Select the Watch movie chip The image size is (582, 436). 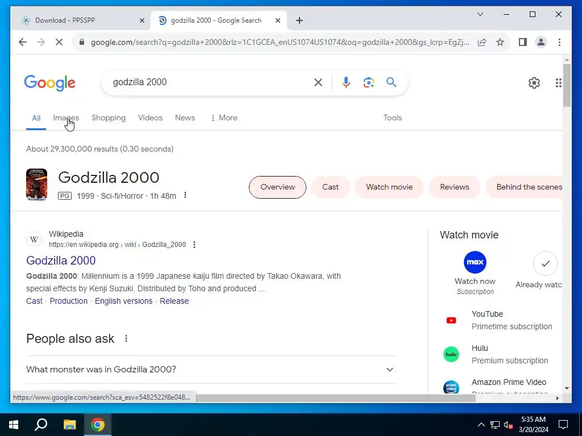tap(389, 187)
